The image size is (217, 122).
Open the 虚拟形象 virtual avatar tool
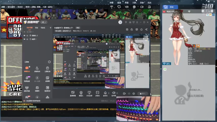[27, 89]
